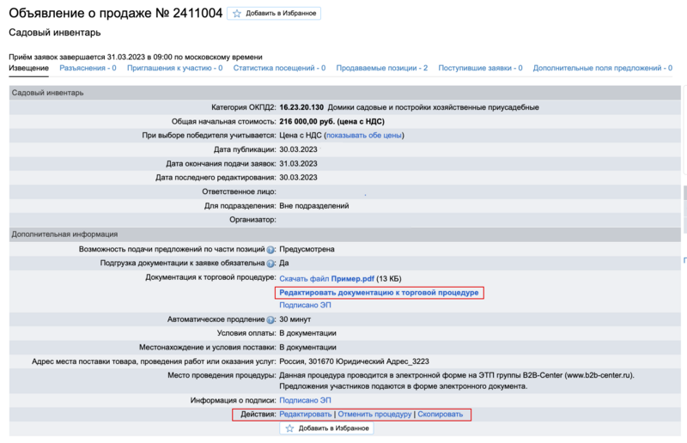The image size is (687, 443).
Task: Open Приглашения к участию - 0 tab
Action: click(174, 68)
